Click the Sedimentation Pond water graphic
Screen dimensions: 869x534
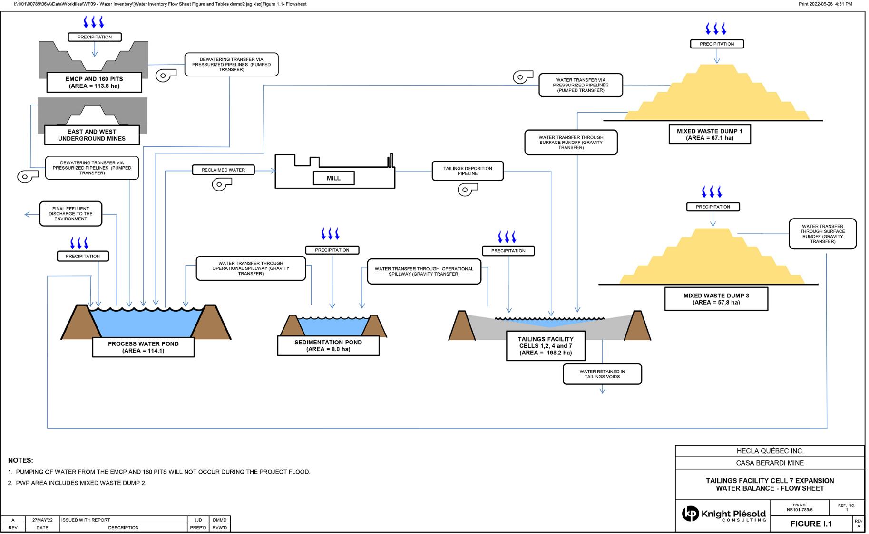(333, 327)
